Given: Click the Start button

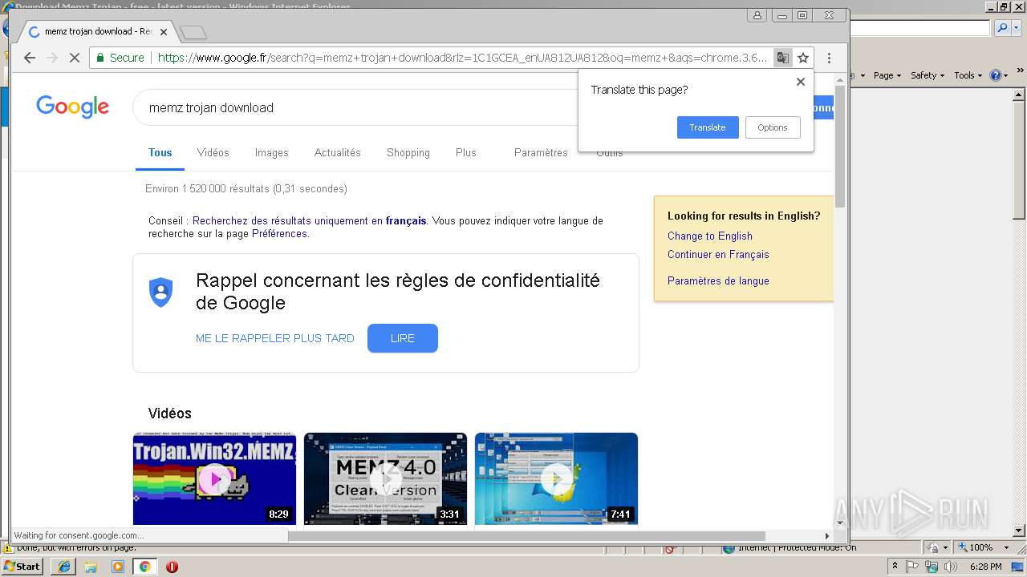Looking at the screenshot, I should (22, 566).
